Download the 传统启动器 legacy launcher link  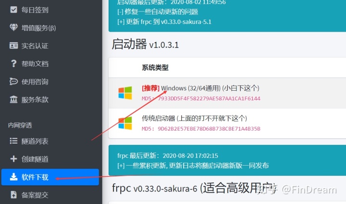coord(195,118)
